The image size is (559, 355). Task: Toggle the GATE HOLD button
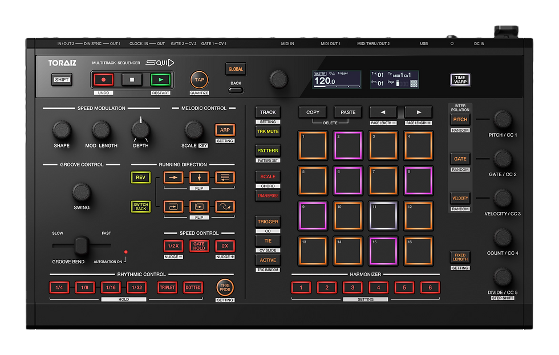pyautogui.click(x=199, y=246)
